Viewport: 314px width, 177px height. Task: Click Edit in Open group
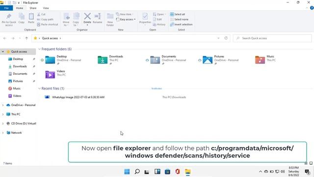click(157, 19)
